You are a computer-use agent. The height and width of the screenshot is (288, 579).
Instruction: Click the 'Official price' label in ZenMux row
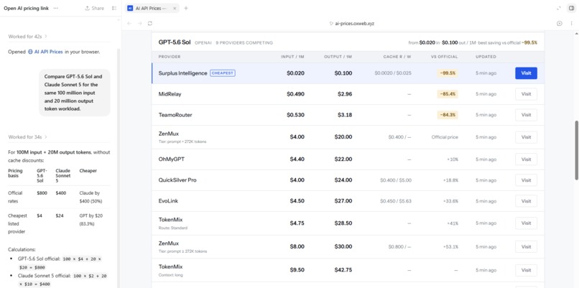coord(445,137)
